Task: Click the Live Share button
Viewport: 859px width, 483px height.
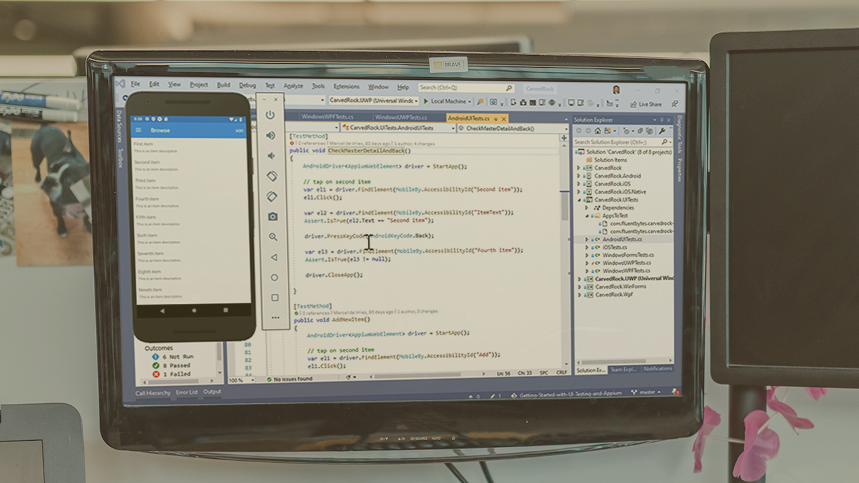Action: 645,104
